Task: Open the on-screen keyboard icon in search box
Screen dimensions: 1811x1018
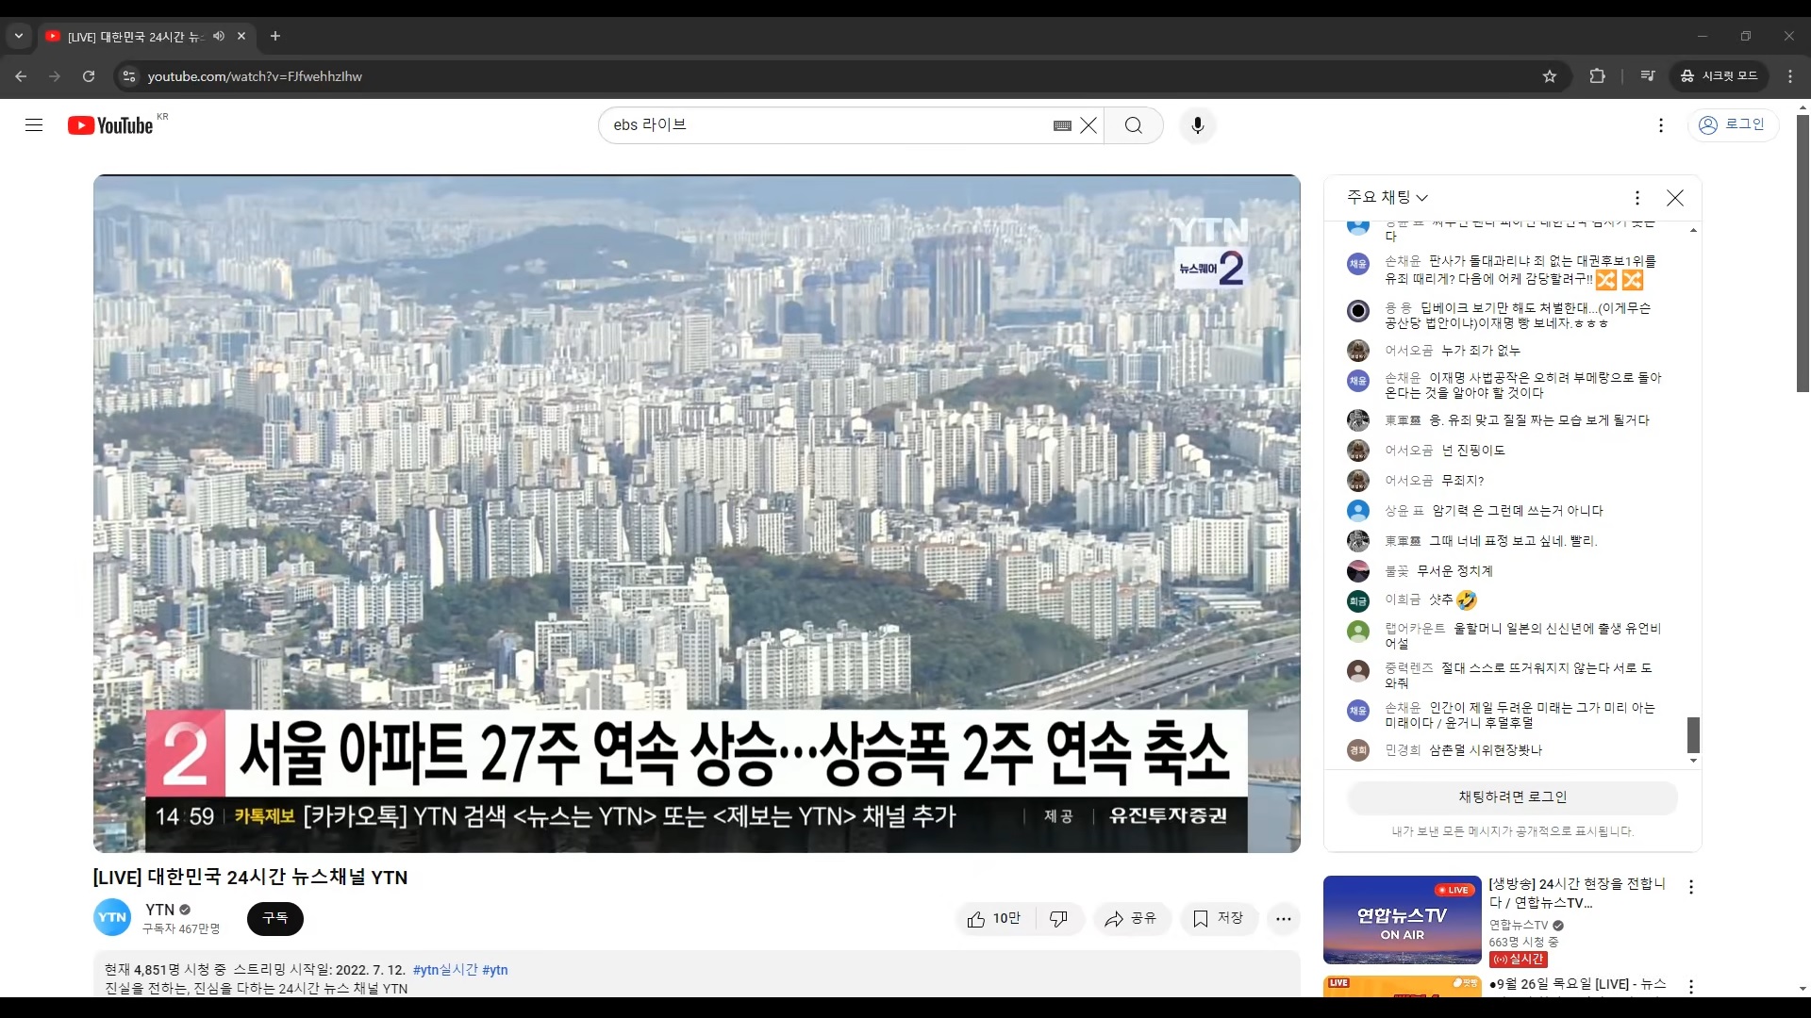Action: [x=1062, y=125]
